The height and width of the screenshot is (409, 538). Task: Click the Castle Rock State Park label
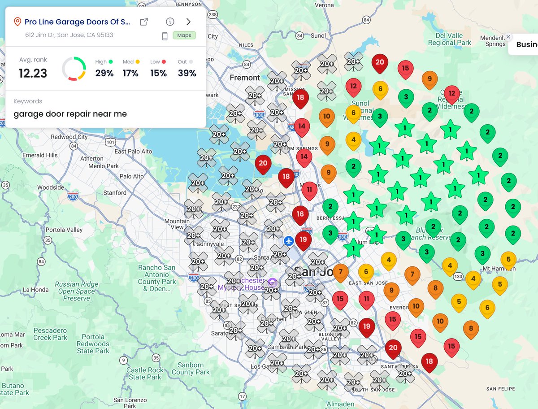point(145,374)
